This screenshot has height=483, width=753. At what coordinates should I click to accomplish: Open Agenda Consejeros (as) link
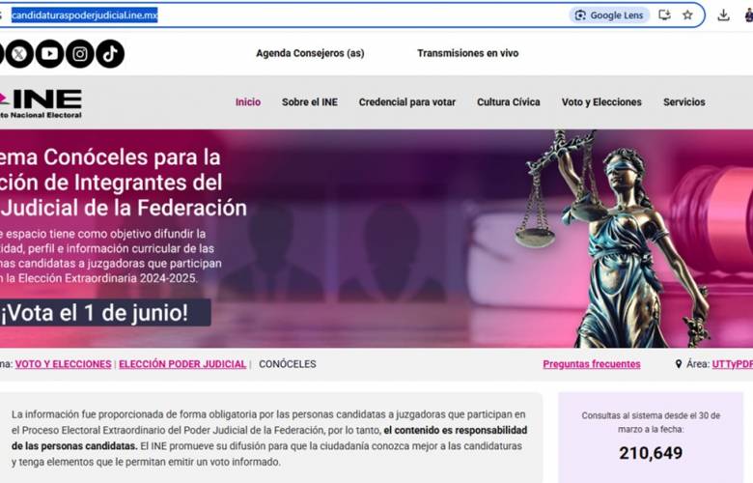[310, 53]
